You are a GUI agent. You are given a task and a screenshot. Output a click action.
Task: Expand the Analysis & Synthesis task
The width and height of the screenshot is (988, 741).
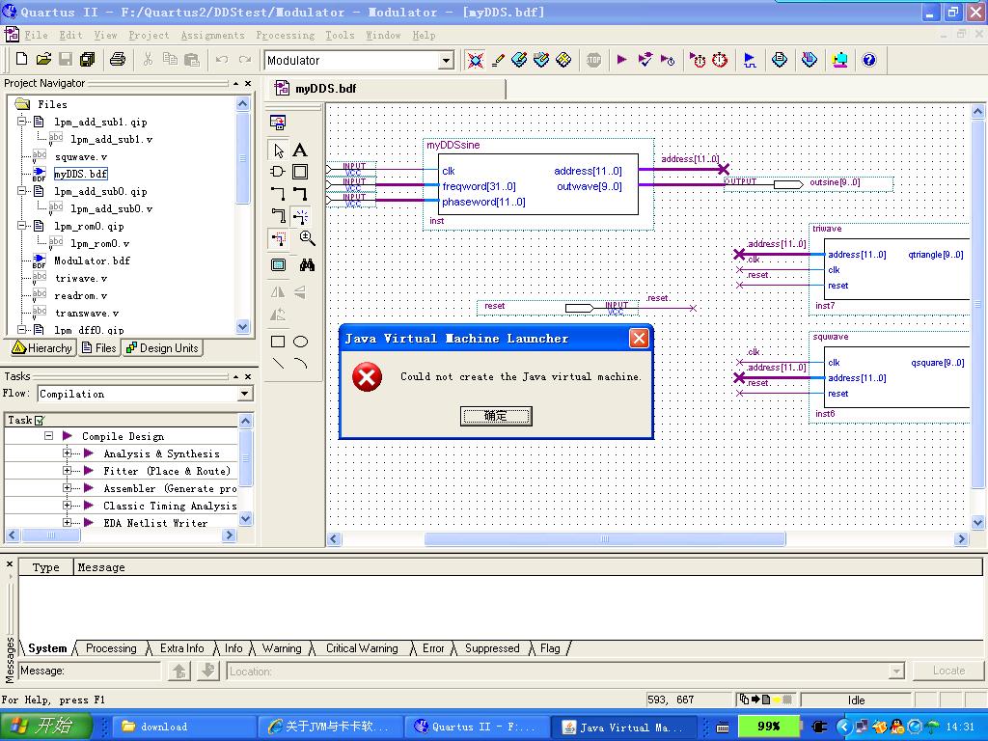pos(68,453)
